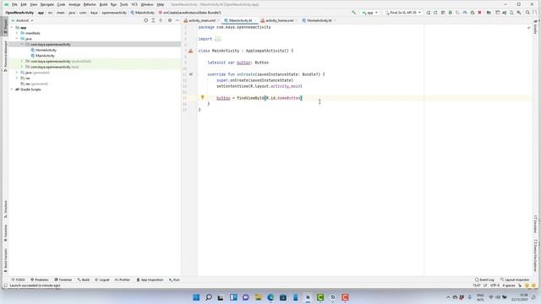Open the Event Log

(x=484, y=280)
